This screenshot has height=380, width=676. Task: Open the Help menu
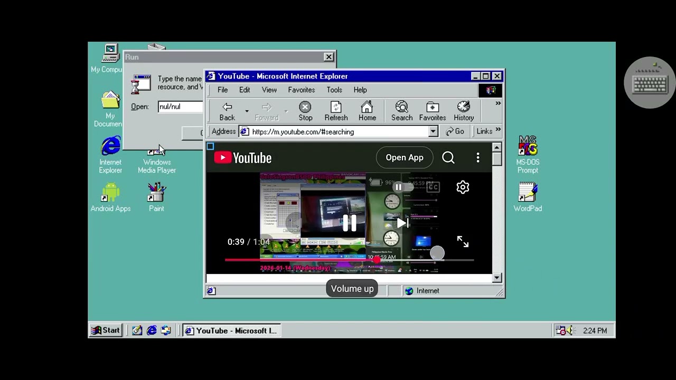360,90
